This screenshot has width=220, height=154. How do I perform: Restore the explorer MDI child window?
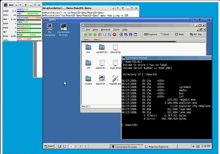click(201, 30)
